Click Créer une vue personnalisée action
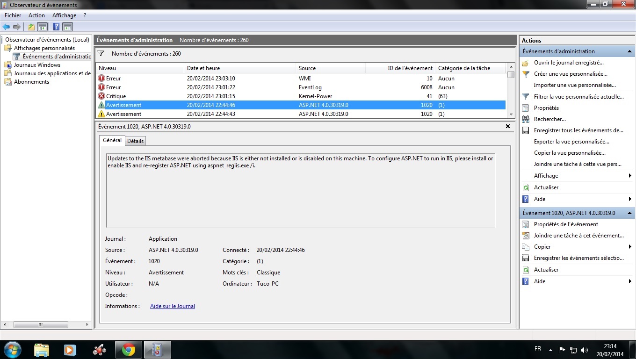Image resolution: width=636 pixels, height=359 pixels. pyautogui.click(x=571, y=74)
